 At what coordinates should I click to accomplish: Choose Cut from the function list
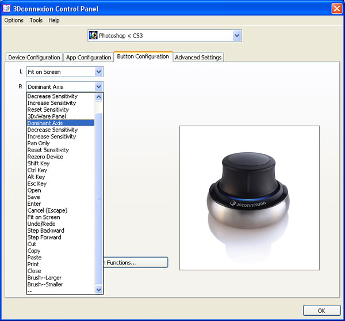coord(60,244)
